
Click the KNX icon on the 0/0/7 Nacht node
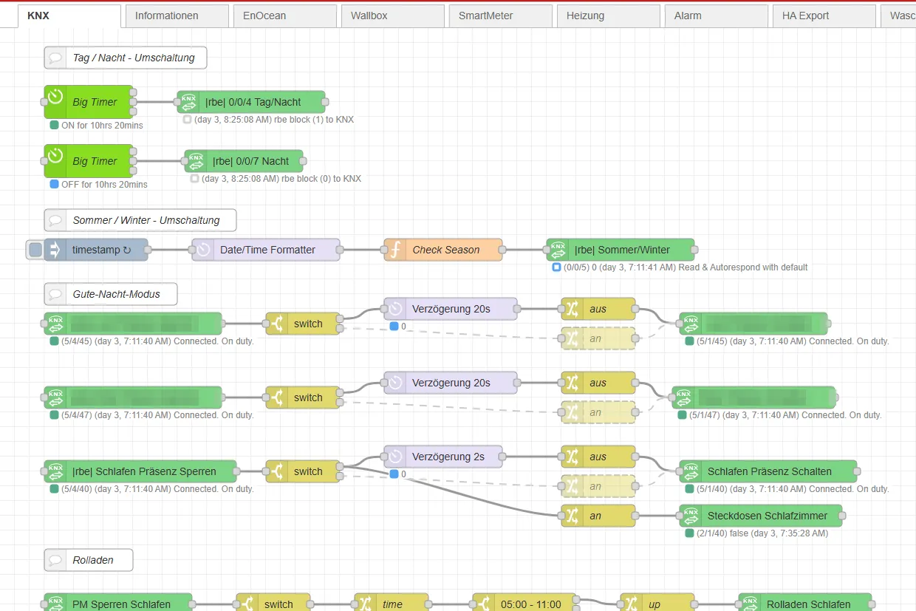pyautogui.click(x=196, y=161)
